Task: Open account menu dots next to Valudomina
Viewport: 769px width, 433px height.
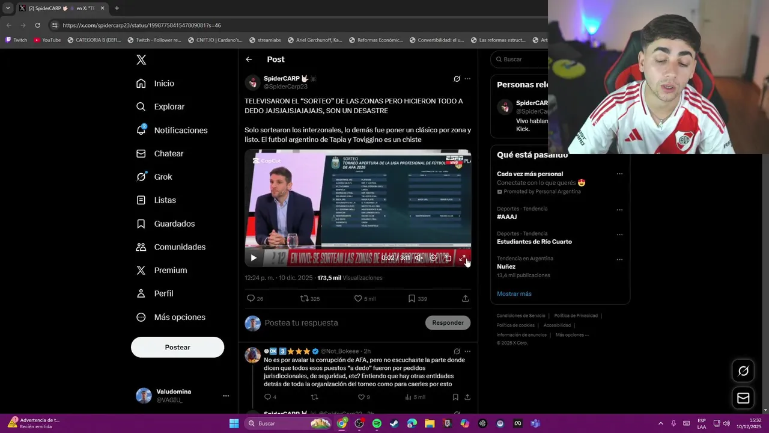Action: 226,396
